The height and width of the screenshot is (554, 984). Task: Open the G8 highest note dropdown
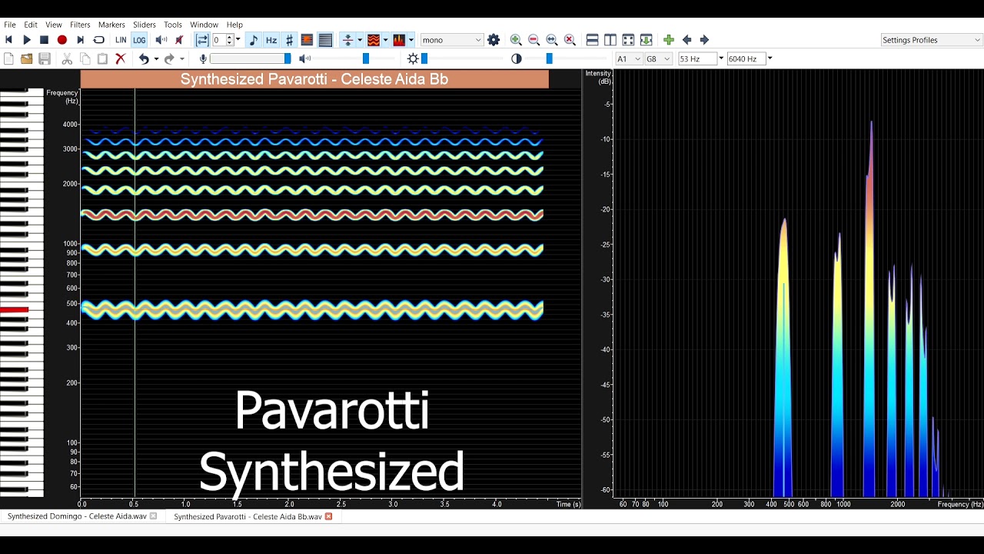658,58
